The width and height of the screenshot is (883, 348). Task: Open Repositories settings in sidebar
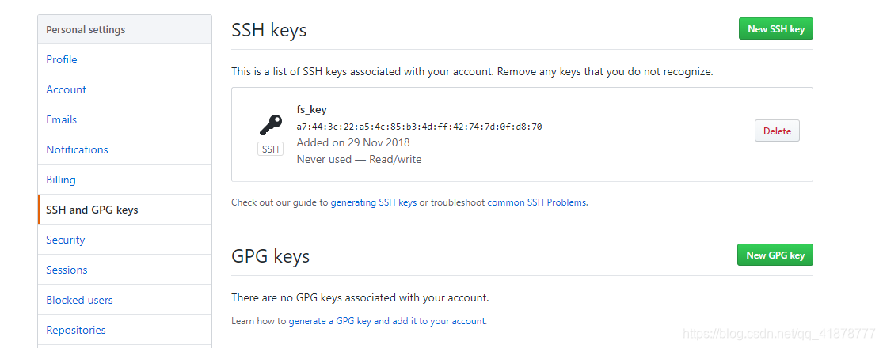[x=124, y=330]
